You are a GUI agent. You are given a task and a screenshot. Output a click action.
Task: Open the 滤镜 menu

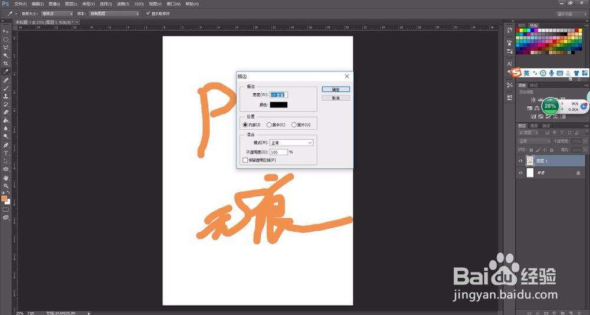pos(123,4)
